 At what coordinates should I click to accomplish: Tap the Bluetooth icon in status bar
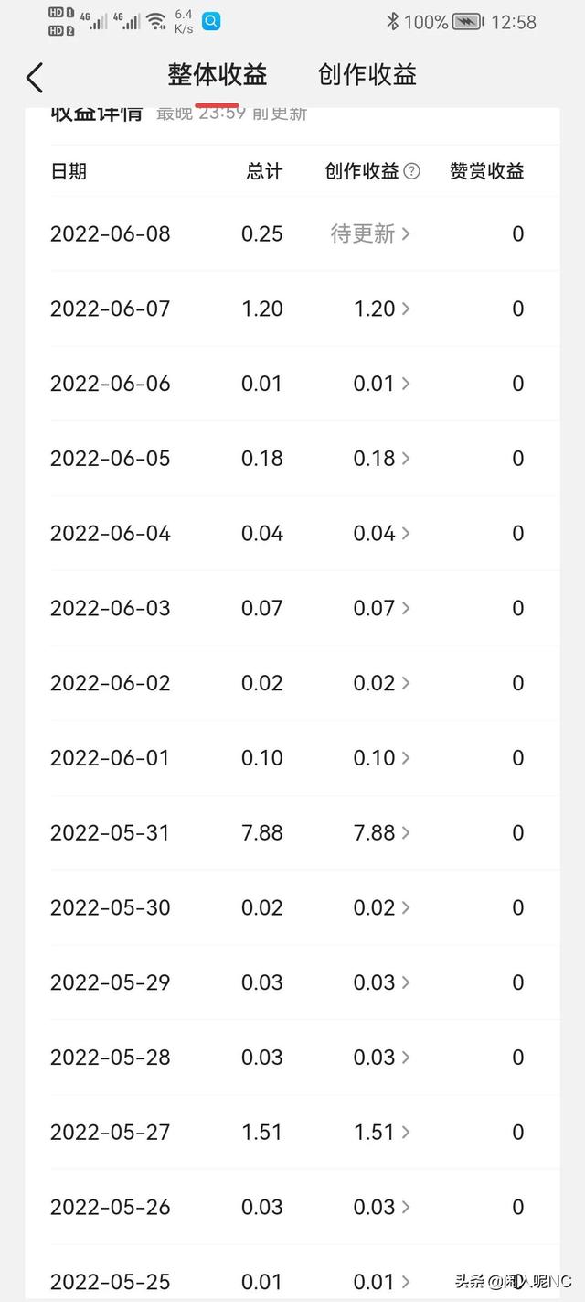coord(392,21)
